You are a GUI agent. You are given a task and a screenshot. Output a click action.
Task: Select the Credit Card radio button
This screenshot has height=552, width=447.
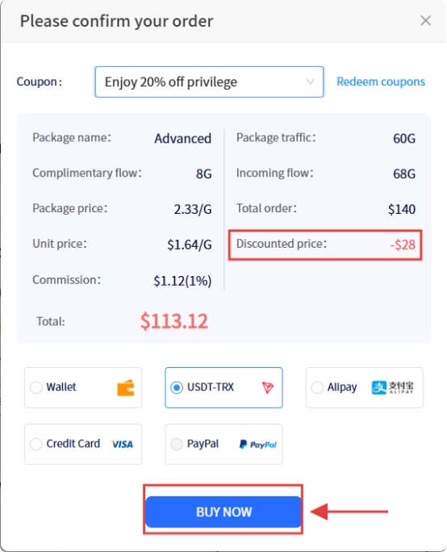(x=36, y=445)
